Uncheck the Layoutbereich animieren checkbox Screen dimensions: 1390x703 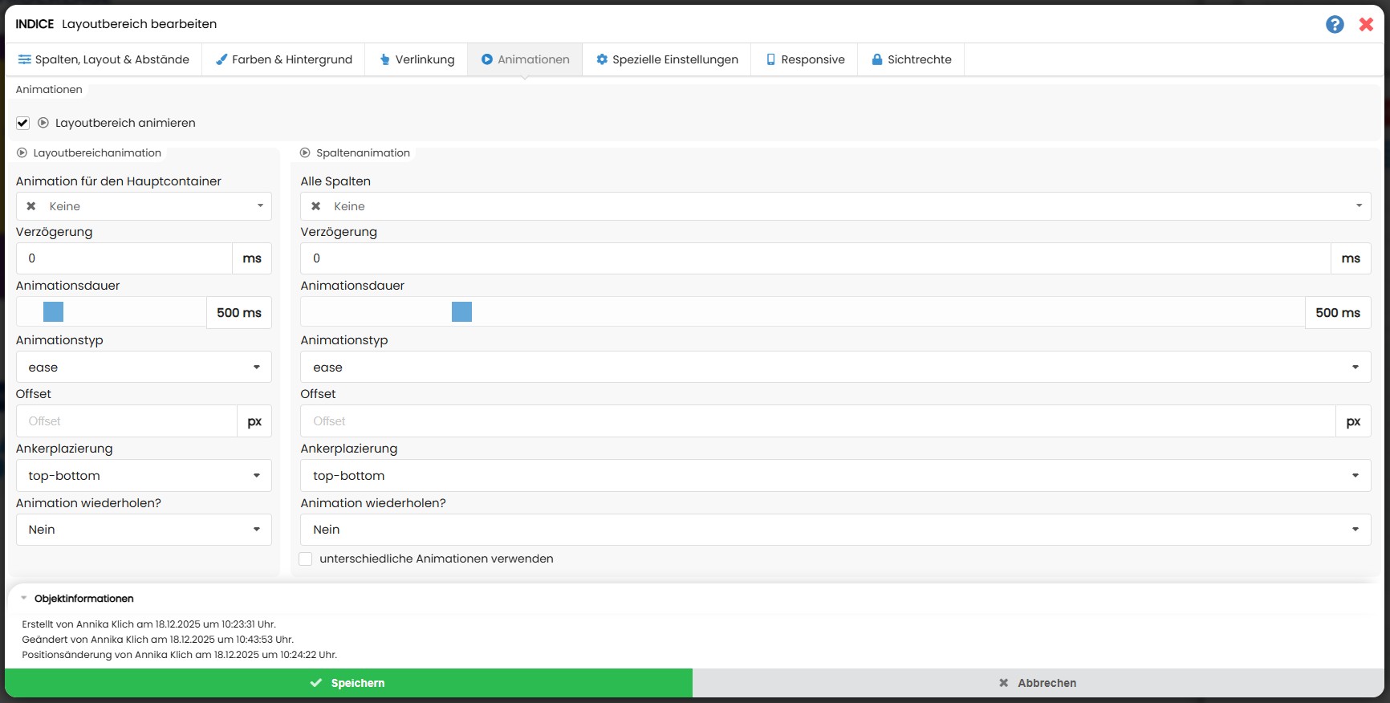22,123
